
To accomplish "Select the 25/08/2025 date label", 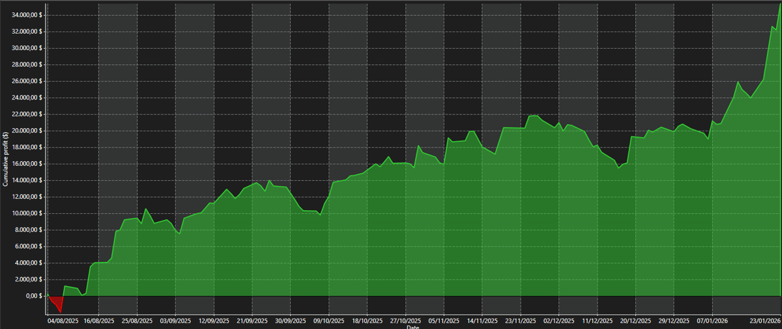I will pyautogui.click(x=137, y=321).
